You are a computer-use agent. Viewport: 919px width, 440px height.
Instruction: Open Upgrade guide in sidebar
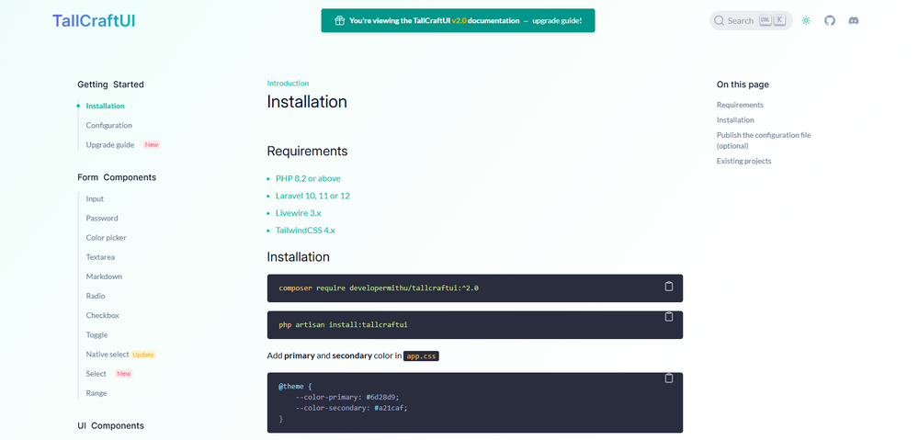[110, 144]
